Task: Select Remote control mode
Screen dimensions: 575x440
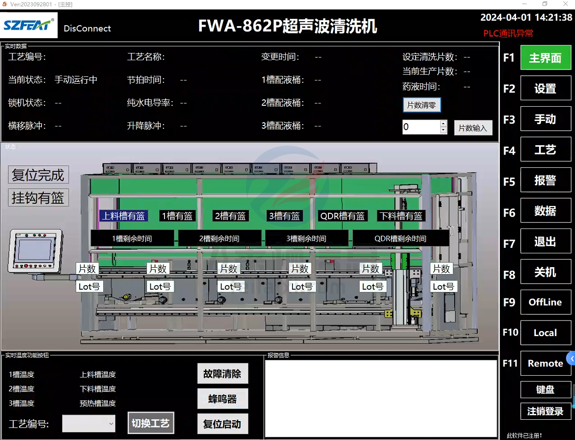Action: coord(546,363)
